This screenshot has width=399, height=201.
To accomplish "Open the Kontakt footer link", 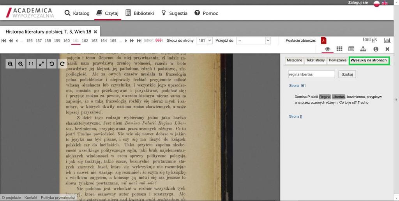I will [31, 198].
